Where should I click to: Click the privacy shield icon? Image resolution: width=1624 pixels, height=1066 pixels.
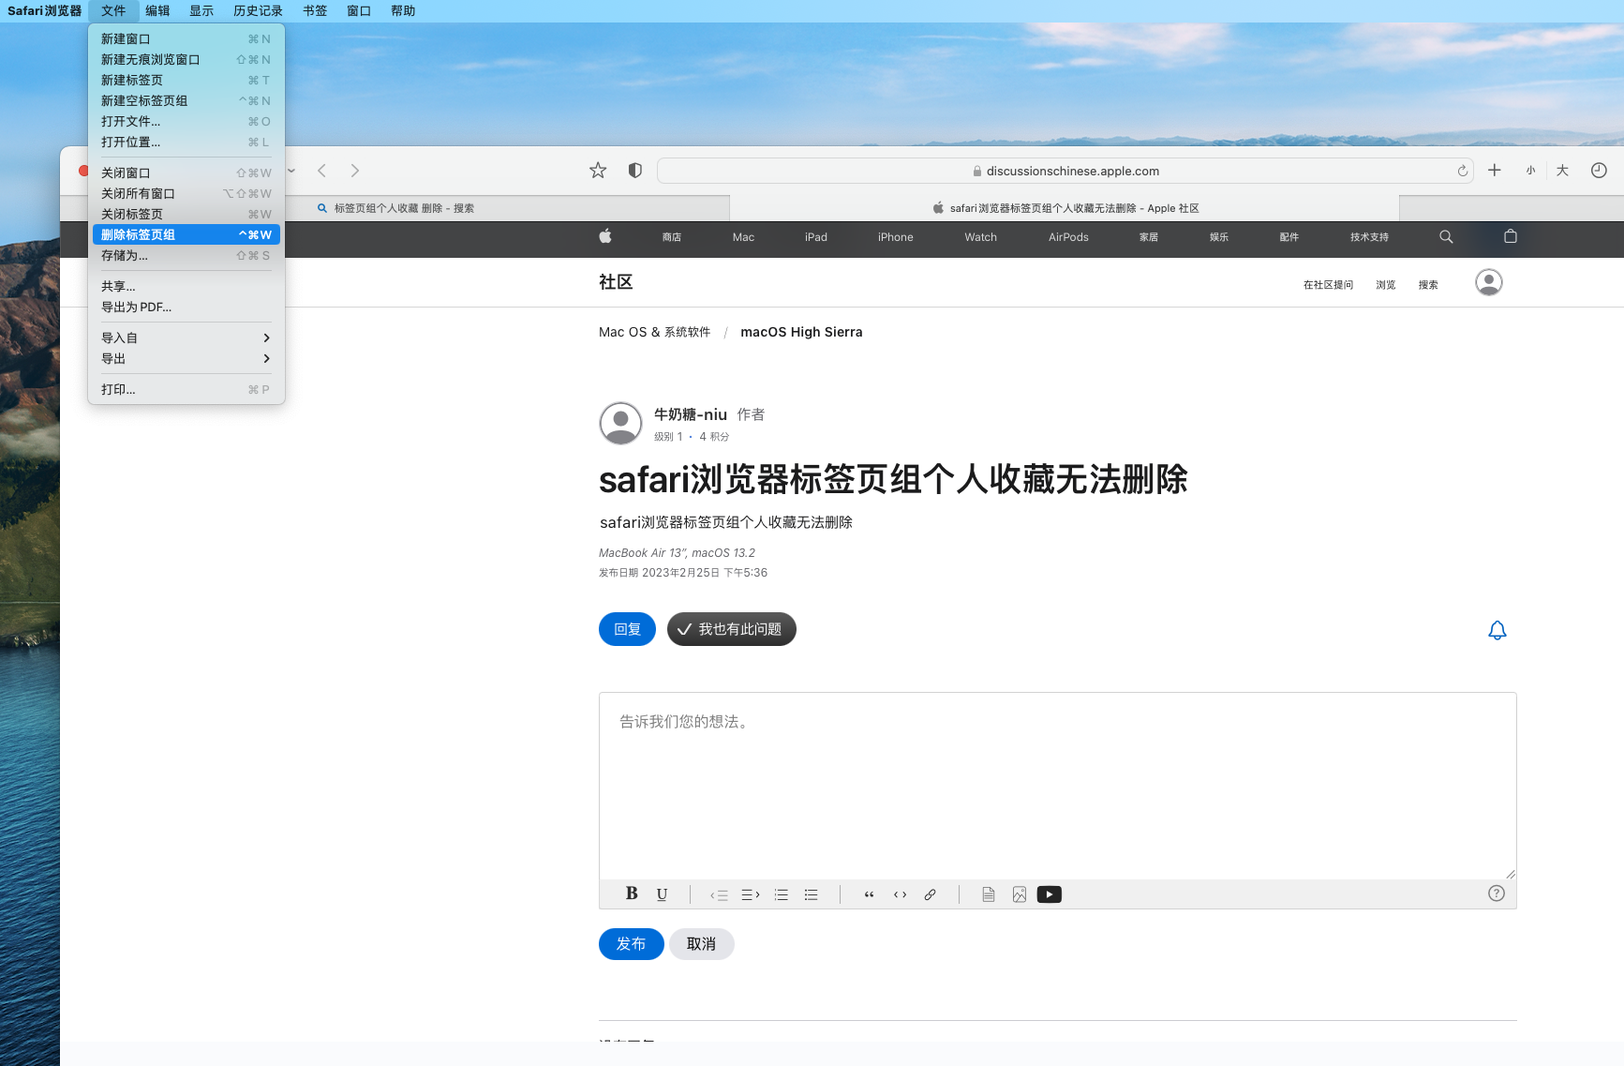click(635, 171)
